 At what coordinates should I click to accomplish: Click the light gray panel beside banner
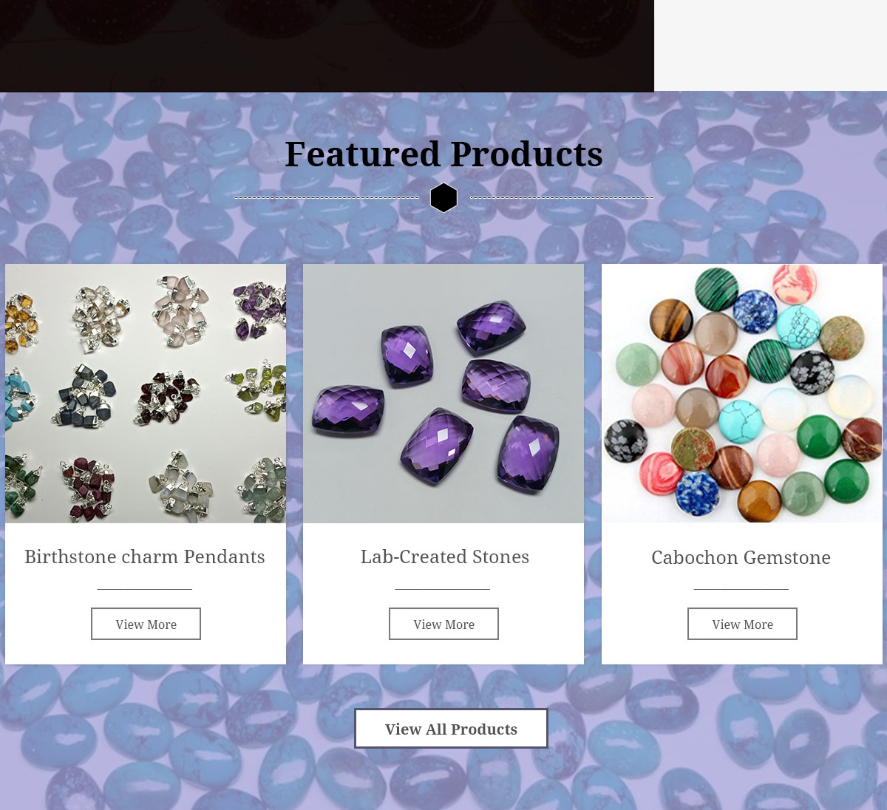coord(770,45)
